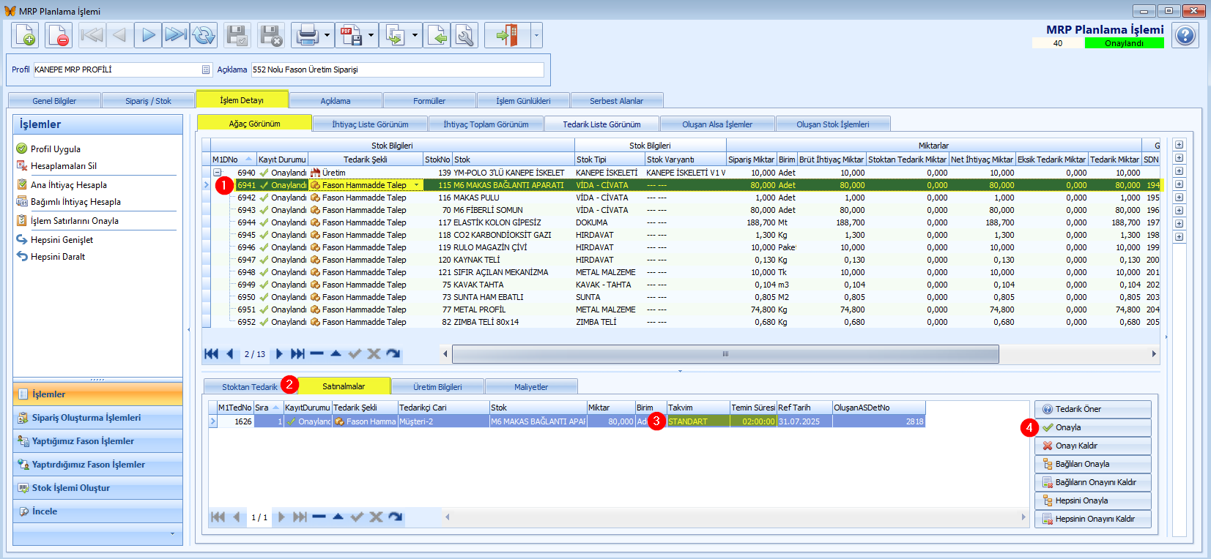Click undo arrow in Satınalmalar grid navigator
The image size is (1211, 559).
click(x=396, y=517)
